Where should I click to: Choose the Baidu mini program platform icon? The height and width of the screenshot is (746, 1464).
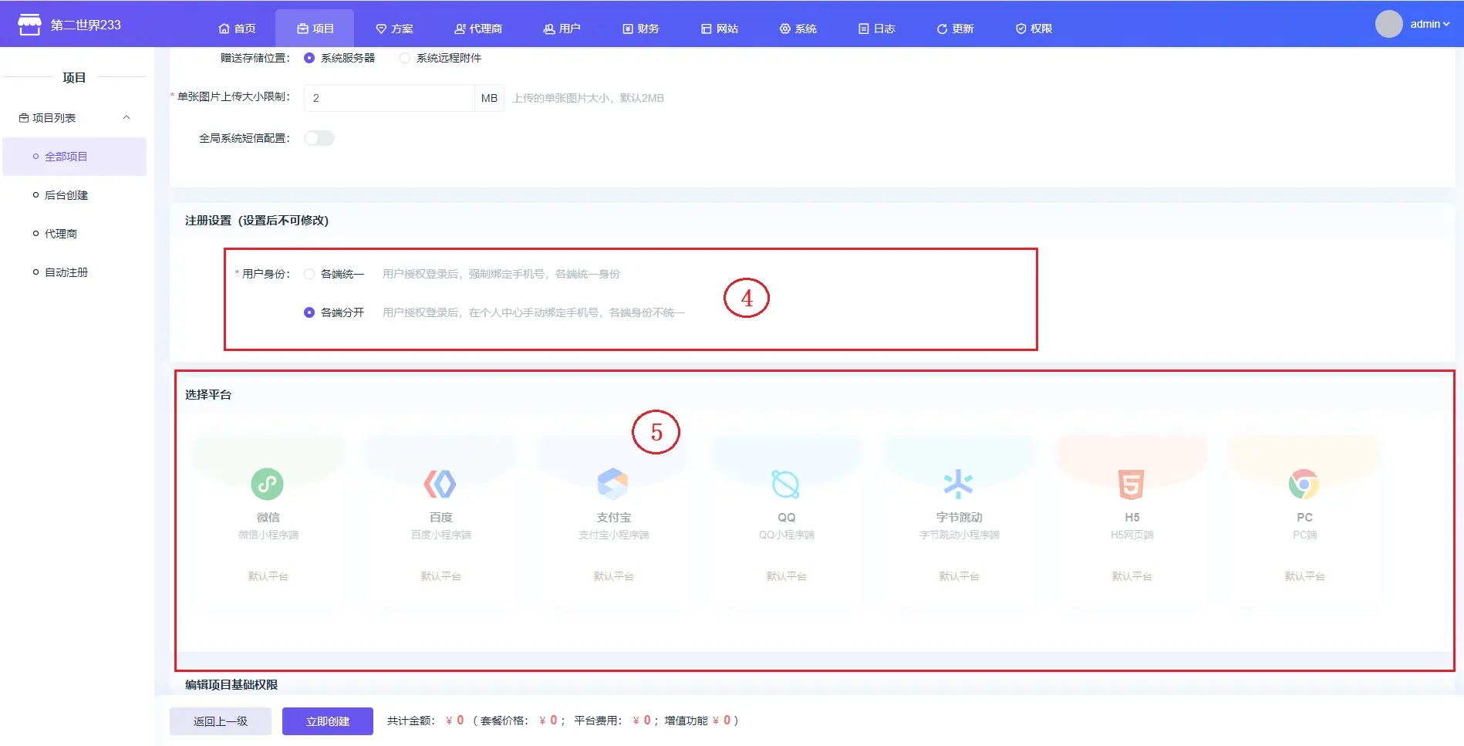coord(440,484)
